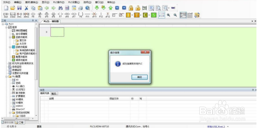
Task: Insert row with Ins icon
Action: point(6,15)
